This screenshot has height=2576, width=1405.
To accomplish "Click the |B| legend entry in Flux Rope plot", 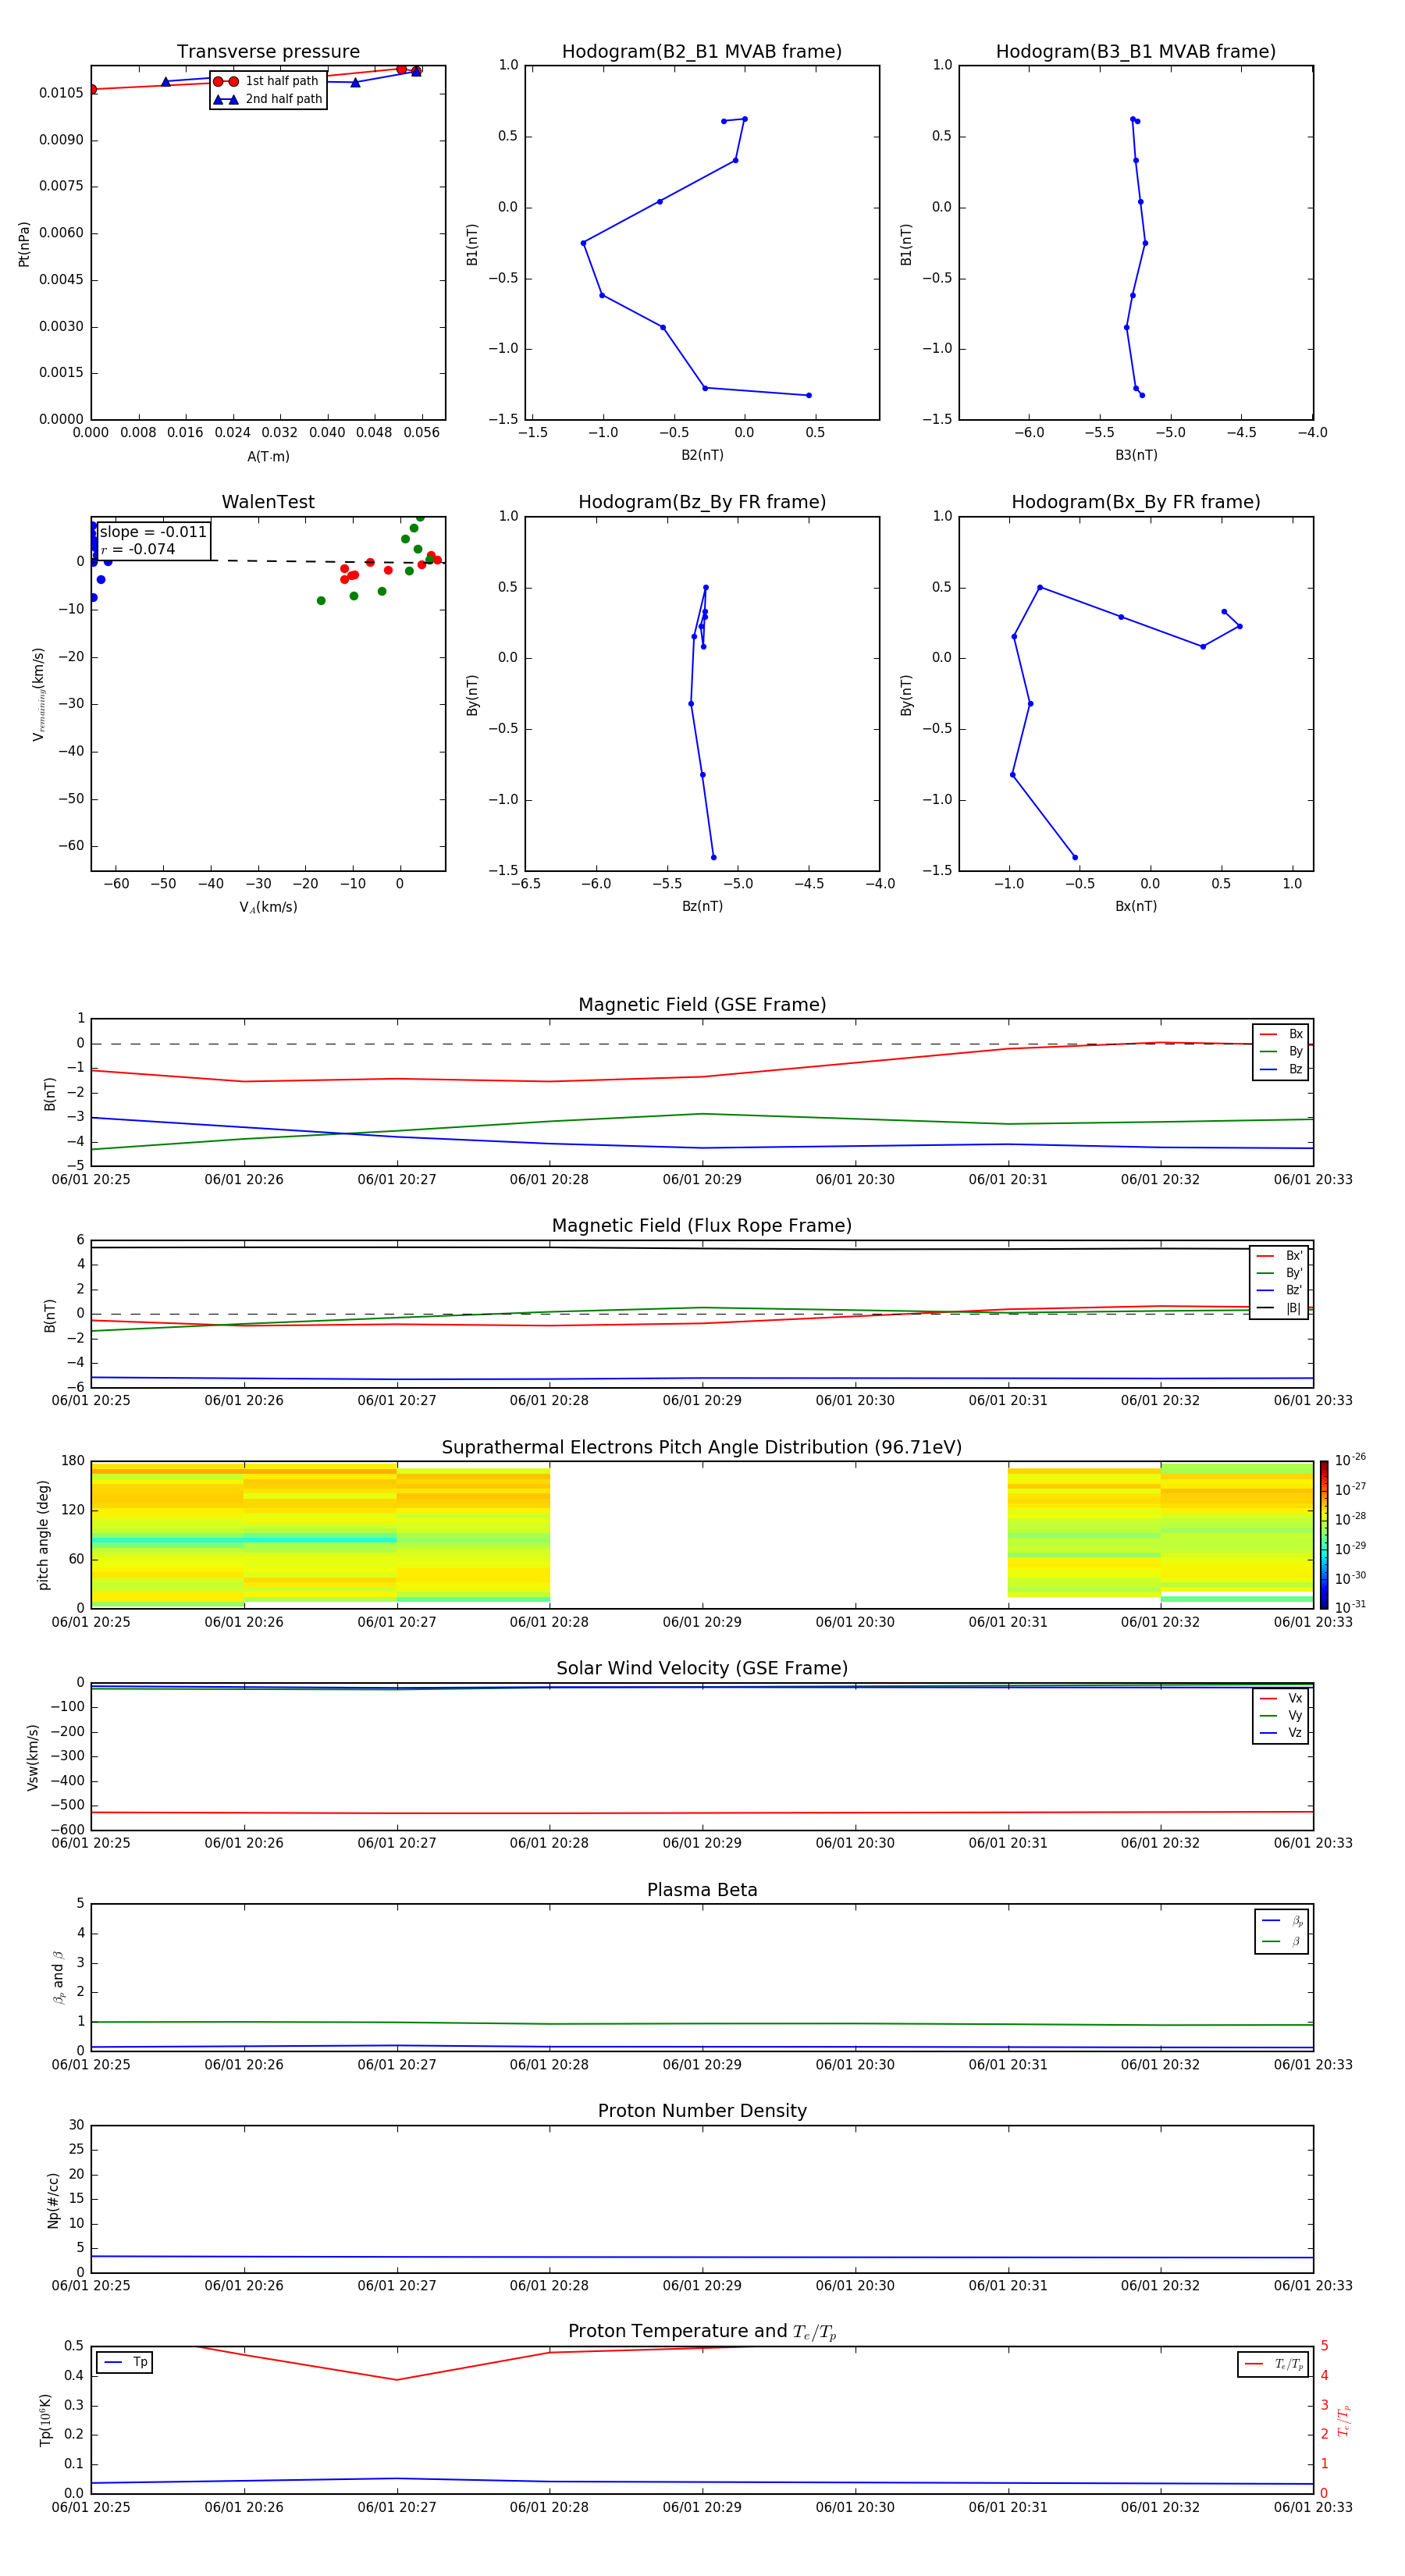I will point(1279,1308).
